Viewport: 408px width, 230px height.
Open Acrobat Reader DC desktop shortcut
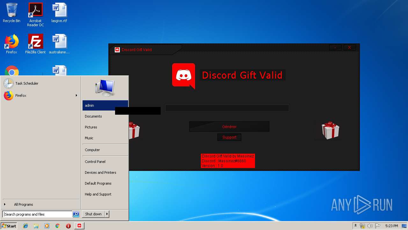pos(35,14)
